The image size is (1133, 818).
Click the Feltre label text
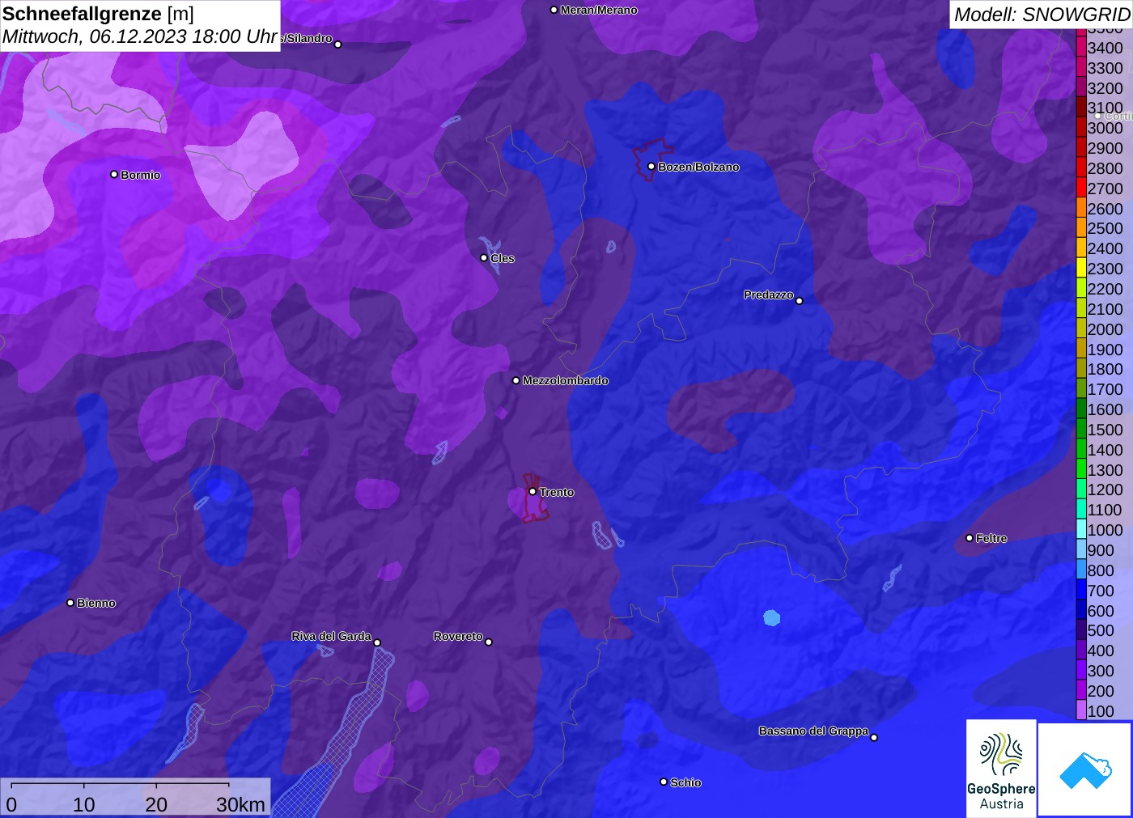[x=991, y=538]
